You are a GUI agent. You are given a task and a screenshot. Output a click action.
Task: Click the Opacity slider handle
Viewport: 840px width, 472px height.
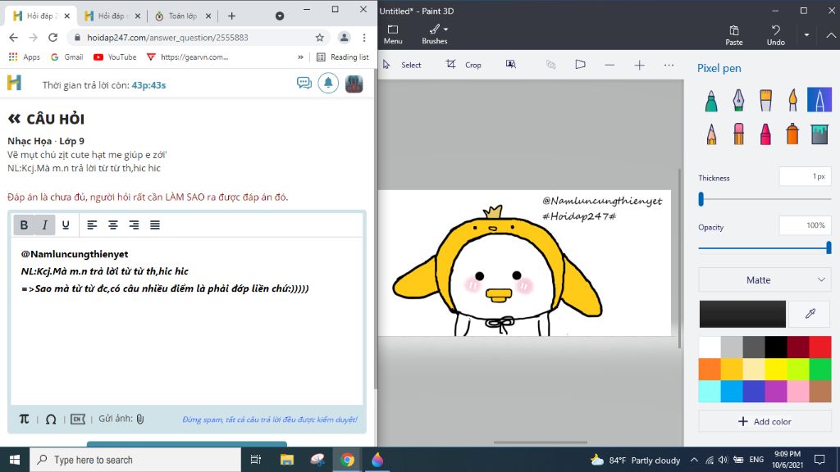tap(829, 247)
